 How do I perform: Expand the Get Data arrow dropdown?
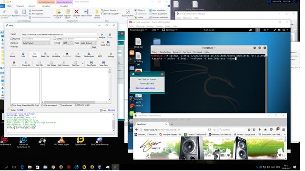click(83, 64)
